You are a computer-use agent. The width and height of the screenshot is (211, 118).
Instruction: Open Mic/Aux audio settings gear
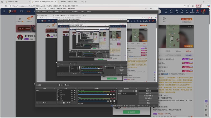point(114,95)
